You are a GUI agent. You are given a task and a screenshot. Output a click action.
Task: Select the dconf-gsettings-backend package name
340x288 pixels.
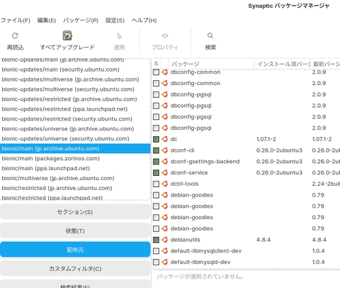205,162
